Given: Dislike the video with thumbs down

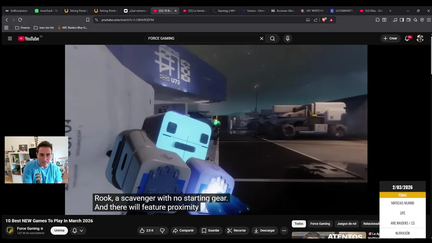Looking at the screenshot, I should click(162, 231).
